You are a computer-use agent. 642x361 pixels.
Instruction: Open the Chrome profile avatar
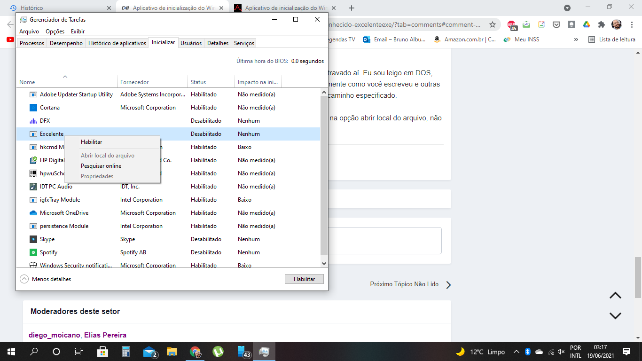pyautogui.click(x=617, y=24)
